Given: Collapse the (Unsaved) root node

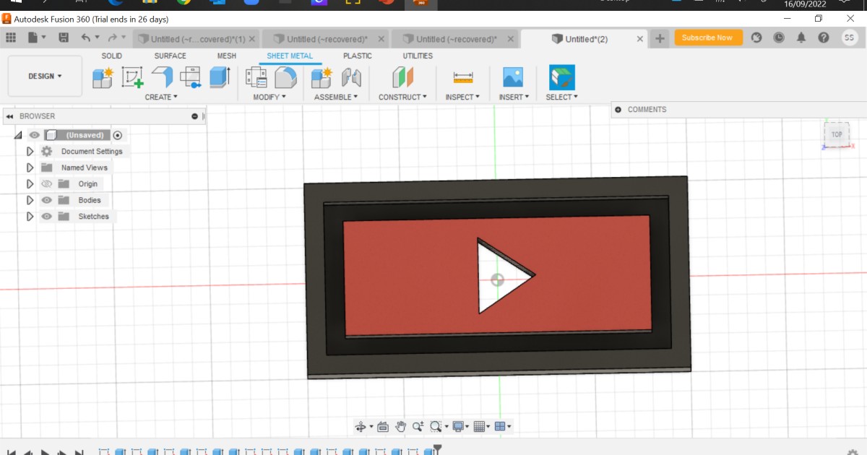Looking at the screenshot, I should (18, 135).
